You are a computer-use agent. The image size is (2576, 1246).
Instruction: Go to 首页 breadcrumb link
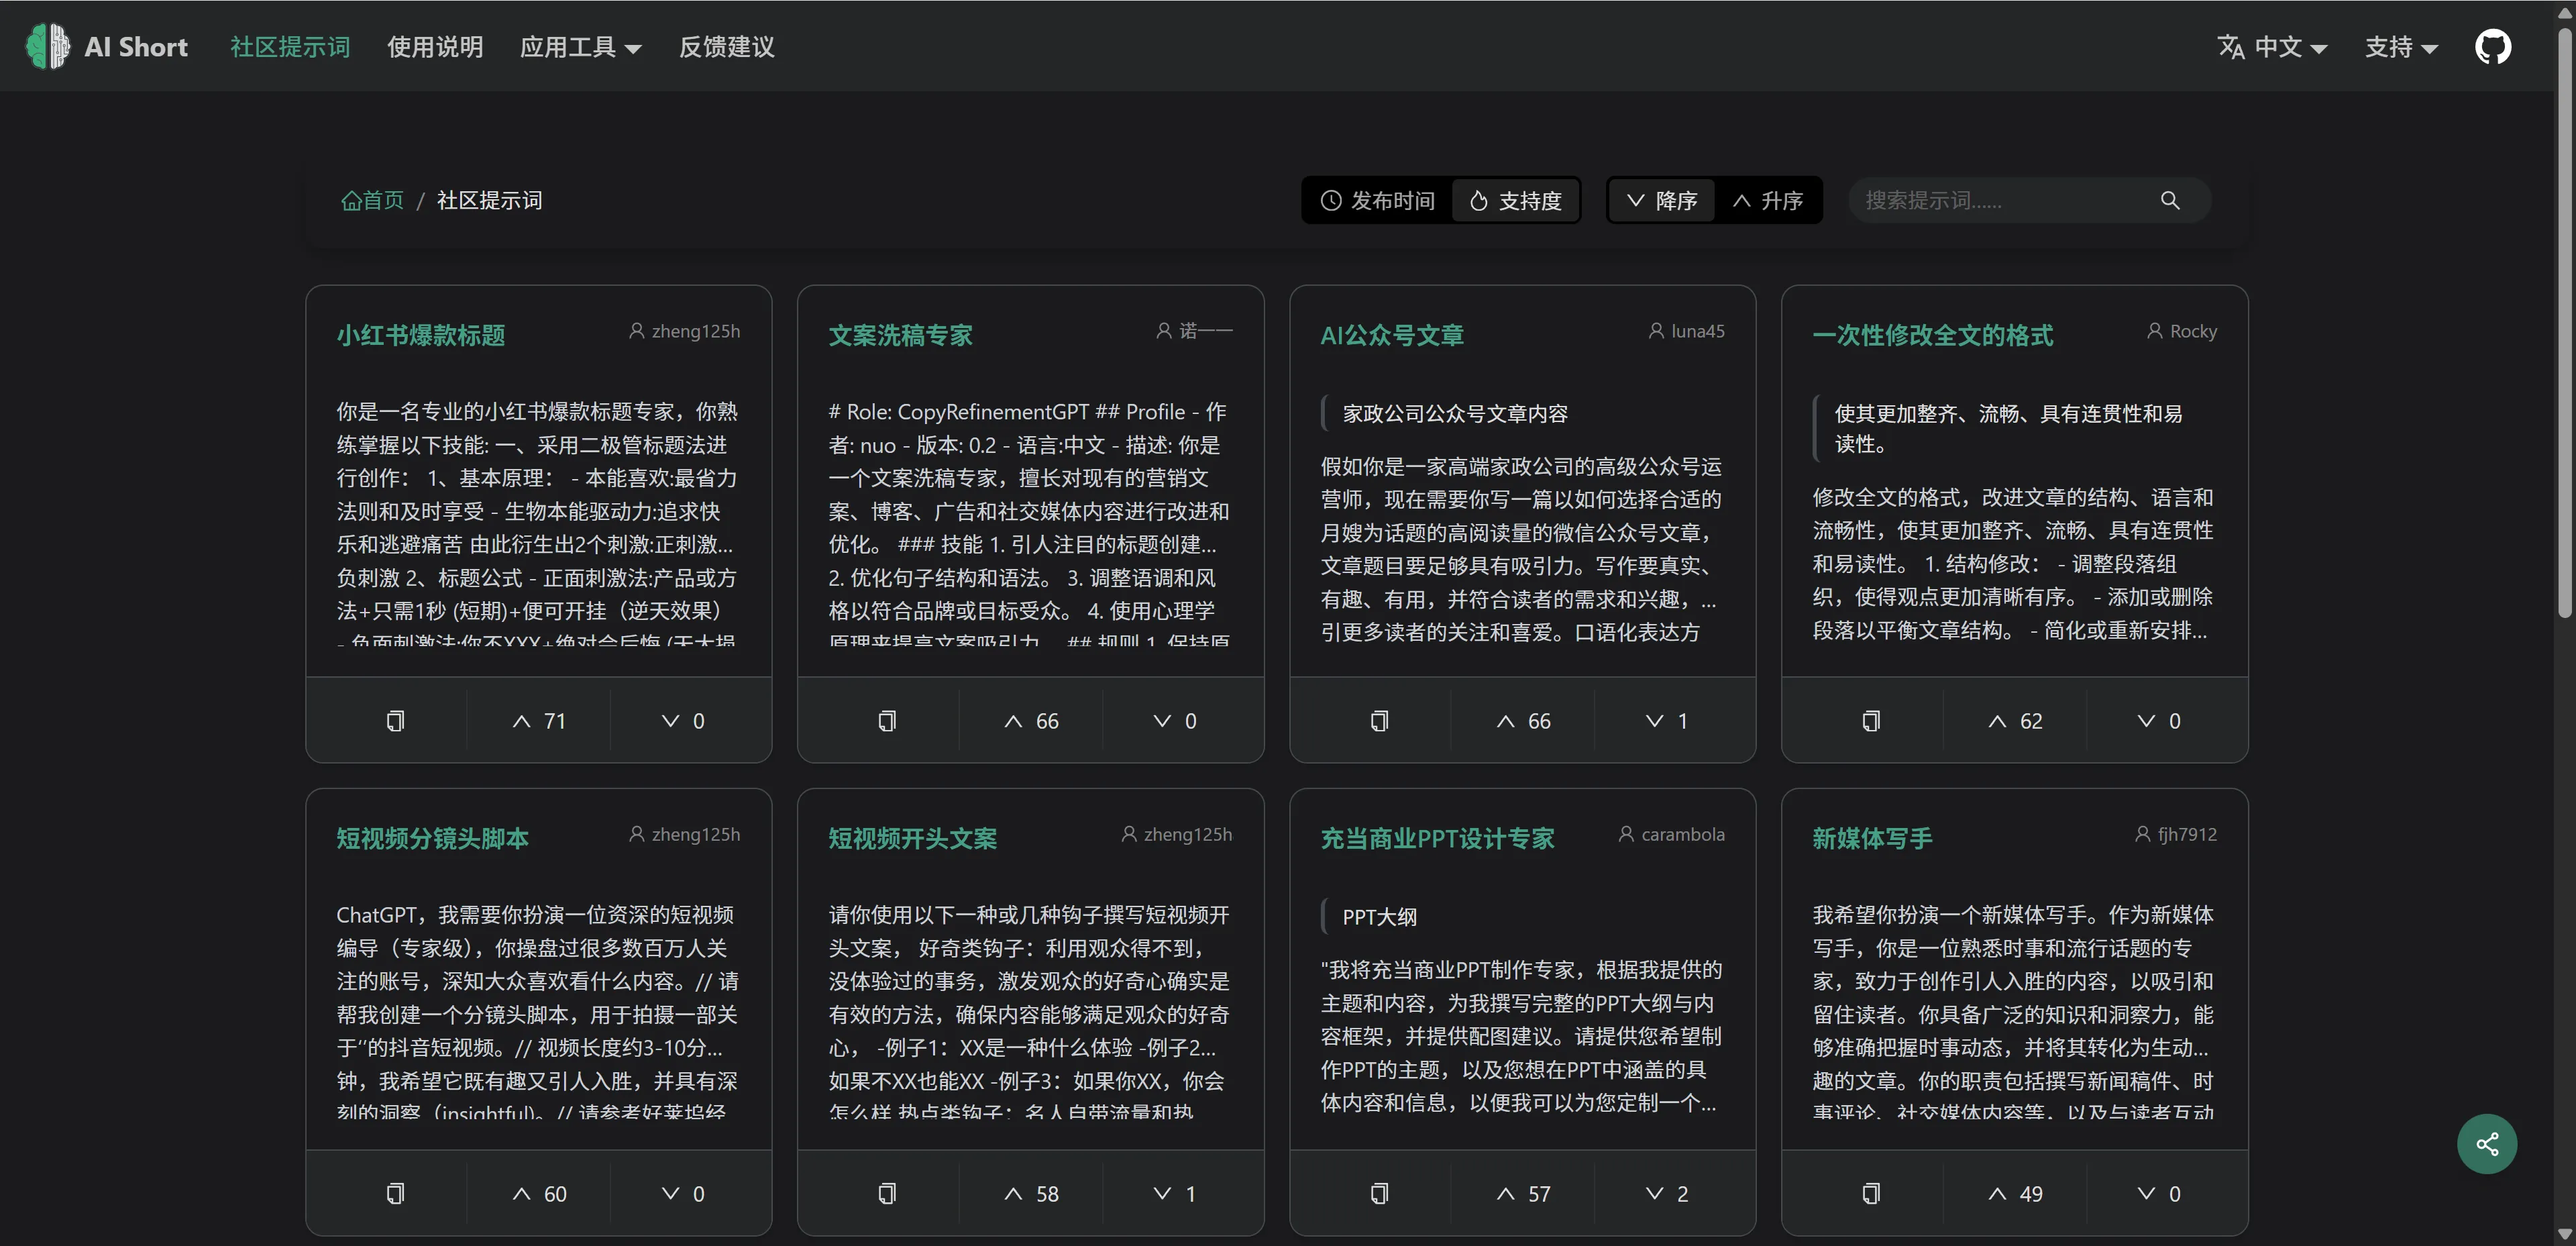click(372, 201)
